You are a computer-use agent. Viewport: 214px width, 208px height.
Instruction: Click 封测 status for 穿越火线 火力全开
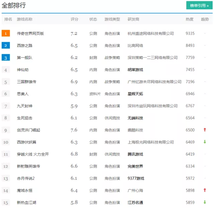[93, 154]
